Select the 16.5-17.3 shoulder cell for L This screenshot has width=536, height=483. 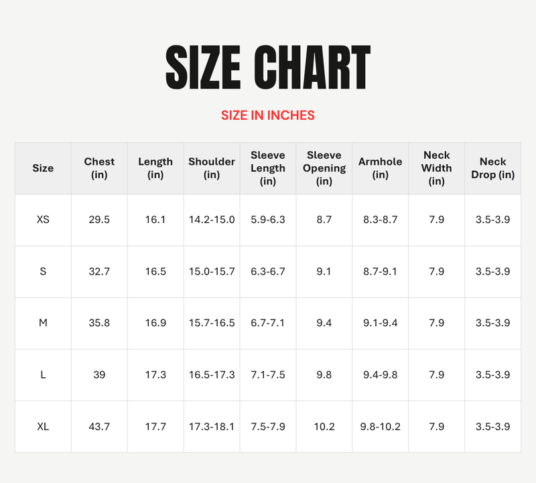(212, 375)
